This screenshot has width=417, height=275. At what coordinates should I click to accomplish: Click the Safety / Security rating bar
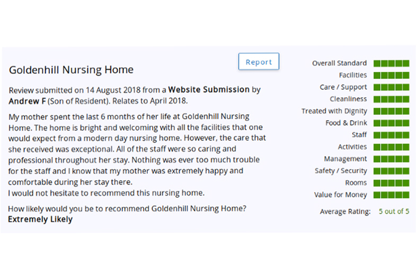391,171
